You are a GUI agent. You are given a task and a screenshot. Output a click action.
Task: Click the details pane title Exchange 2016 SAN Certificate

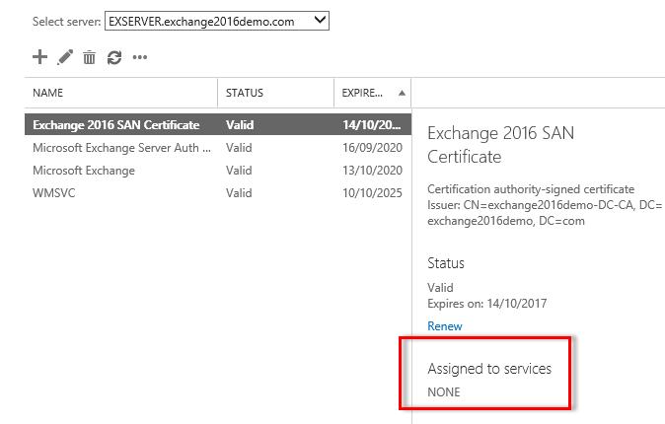click(500, 145)
